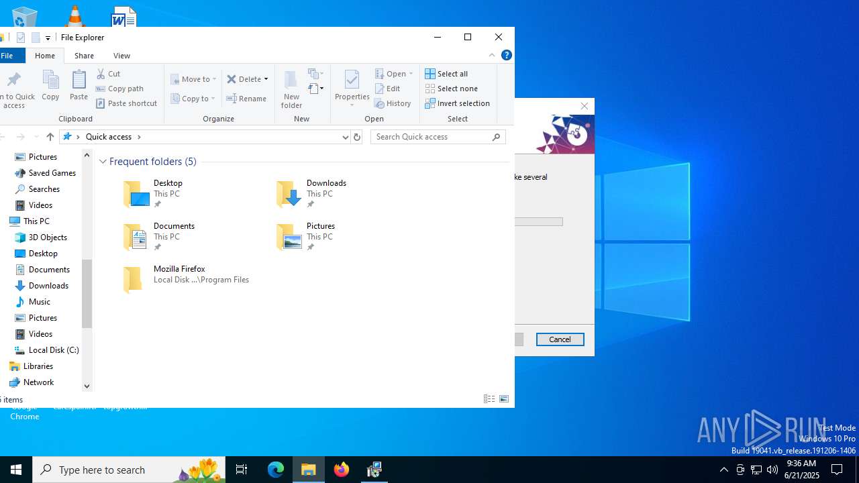Switch to the View ribbon tab

121,56
